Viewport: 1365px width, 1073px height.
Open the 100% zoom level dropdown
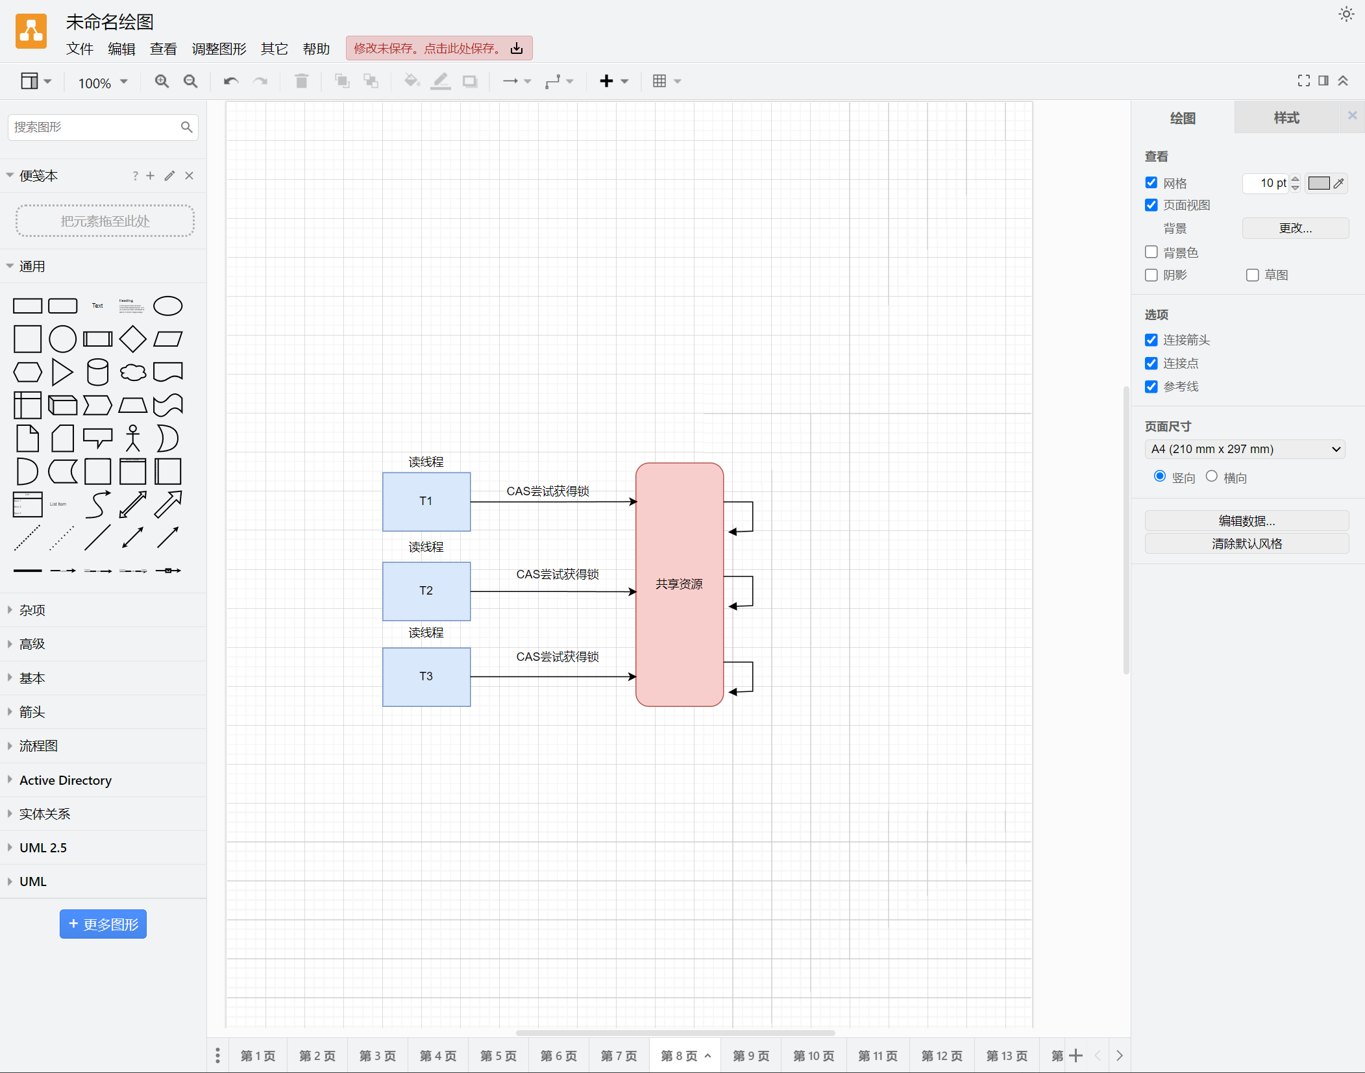tap(103, 82)
